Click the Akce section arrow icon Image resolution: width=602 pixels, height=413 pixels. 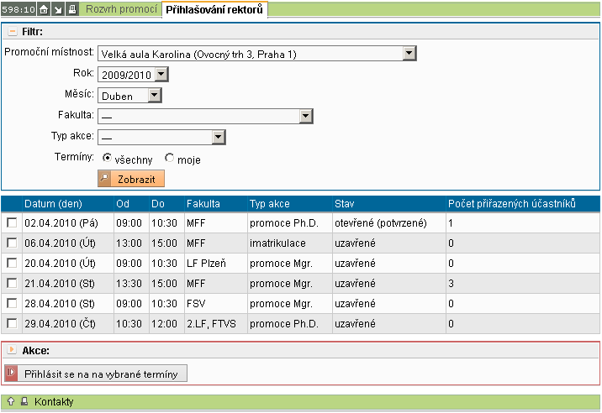(12, 350)
